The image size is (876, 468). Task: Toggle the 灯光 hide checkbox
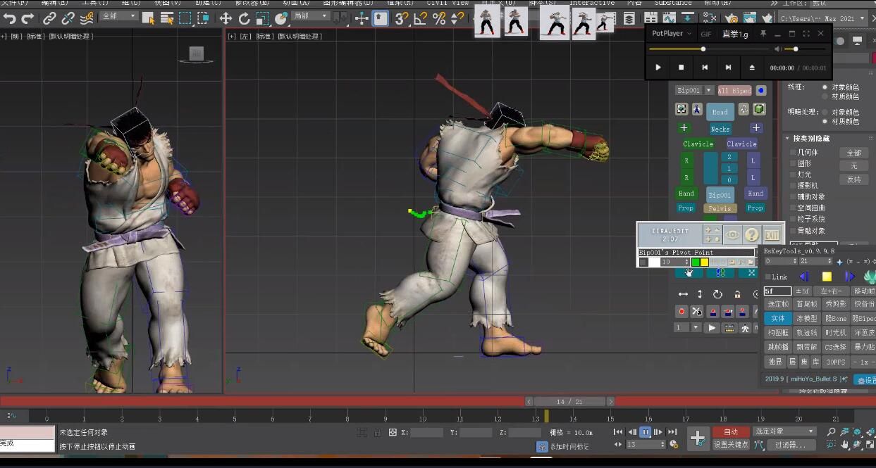[793, 175]
